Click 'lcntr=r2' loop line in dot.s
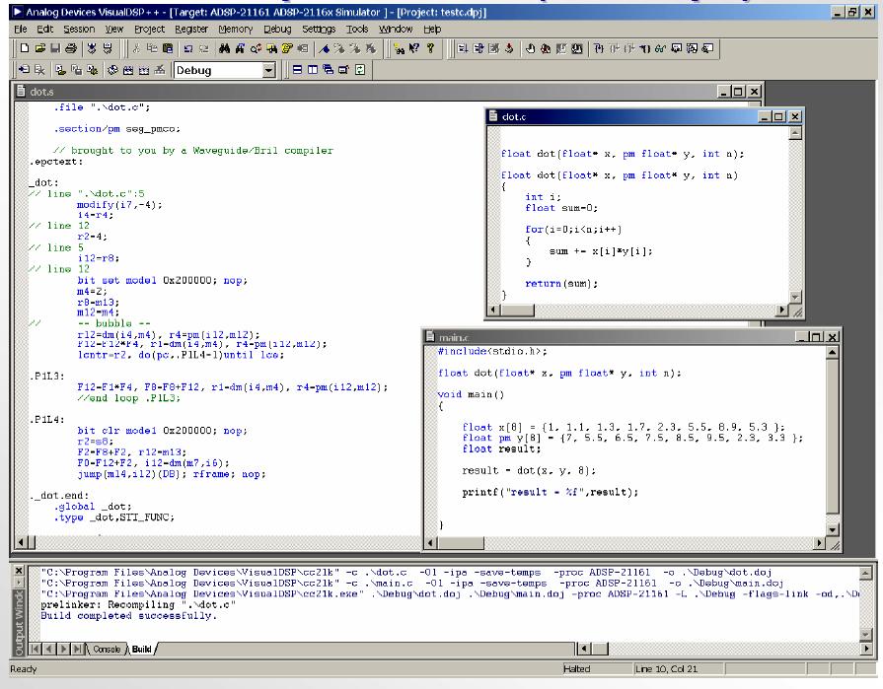 click(181, 355)
